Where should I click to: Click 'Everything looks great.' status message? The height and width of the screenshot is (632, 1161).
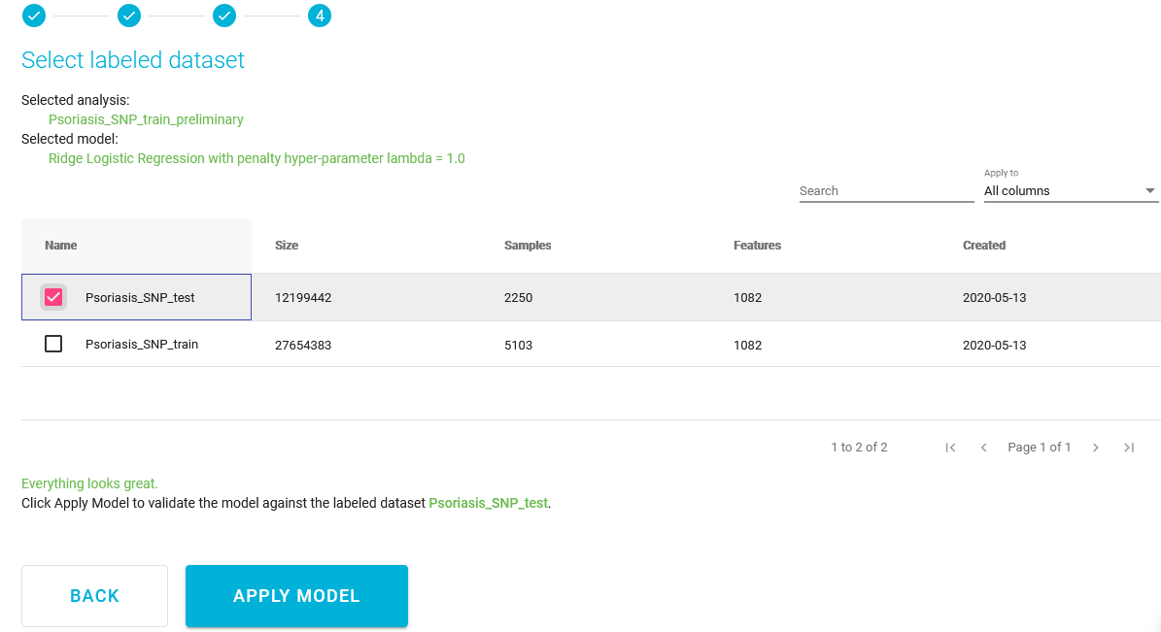pos(89,483)
